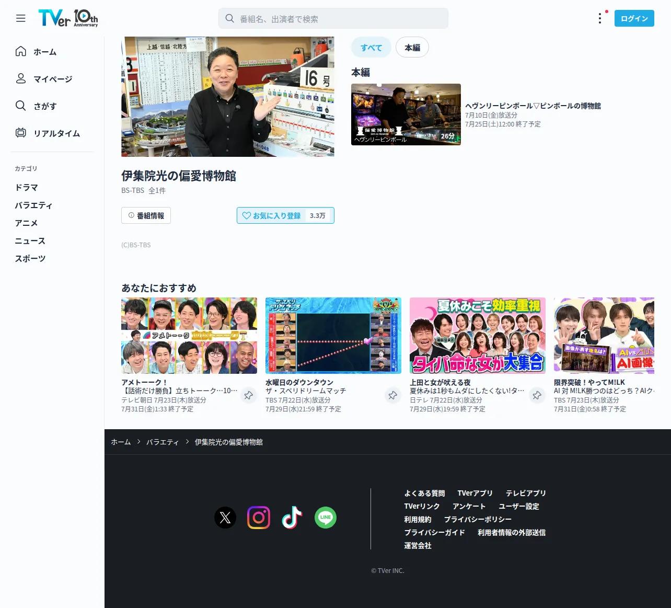This screenshot has width=671, height=608.
Task: Go to ホーム in sidebar
Action: (45, 52)
